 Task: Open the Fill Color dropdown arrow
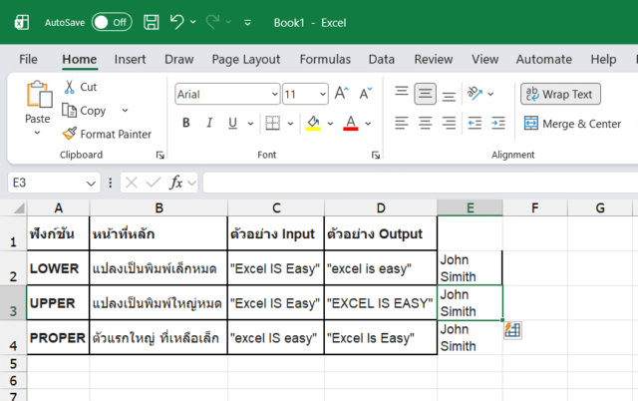coord(330,124)
